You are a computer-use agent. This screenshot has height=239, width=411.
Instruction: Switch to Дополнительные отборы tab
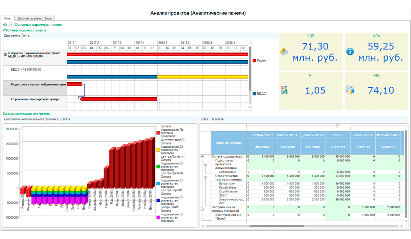(34, 18)
